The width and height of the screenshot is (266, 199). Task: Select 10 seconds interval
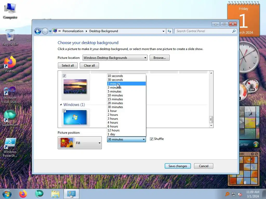point(127,76)
